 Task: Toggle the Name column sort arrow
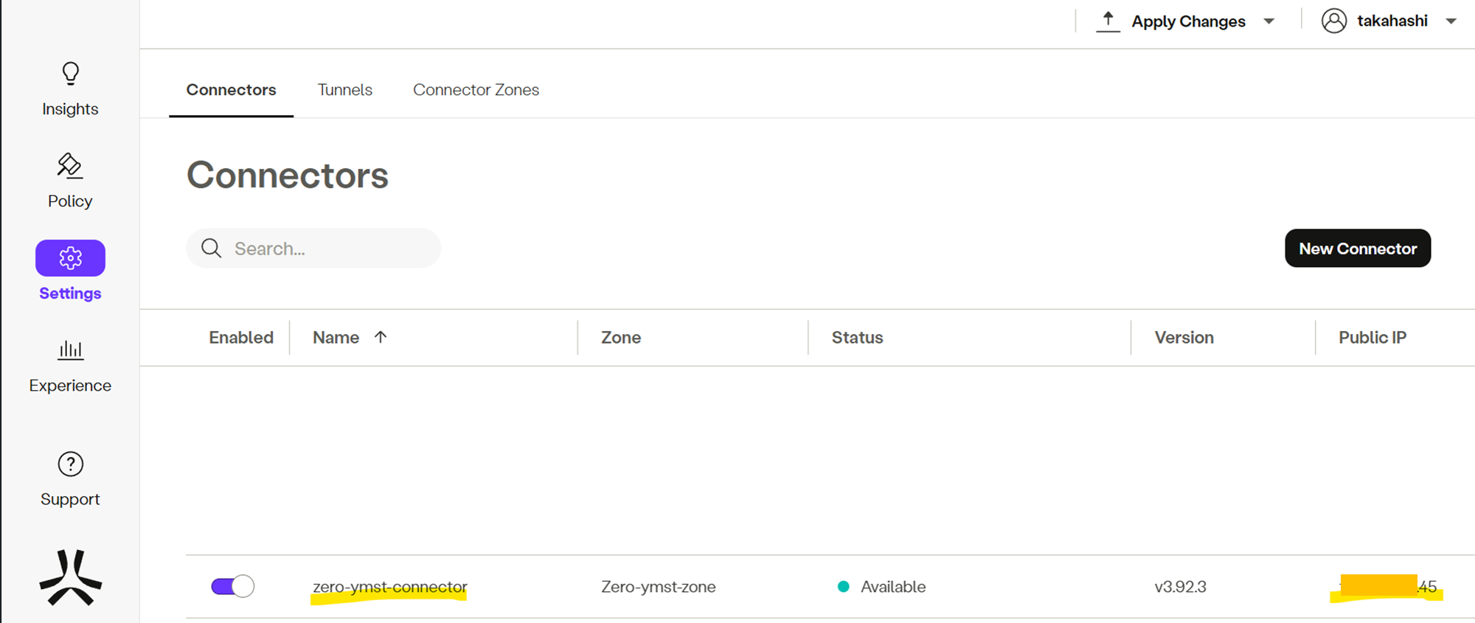[x=381, y=337]
